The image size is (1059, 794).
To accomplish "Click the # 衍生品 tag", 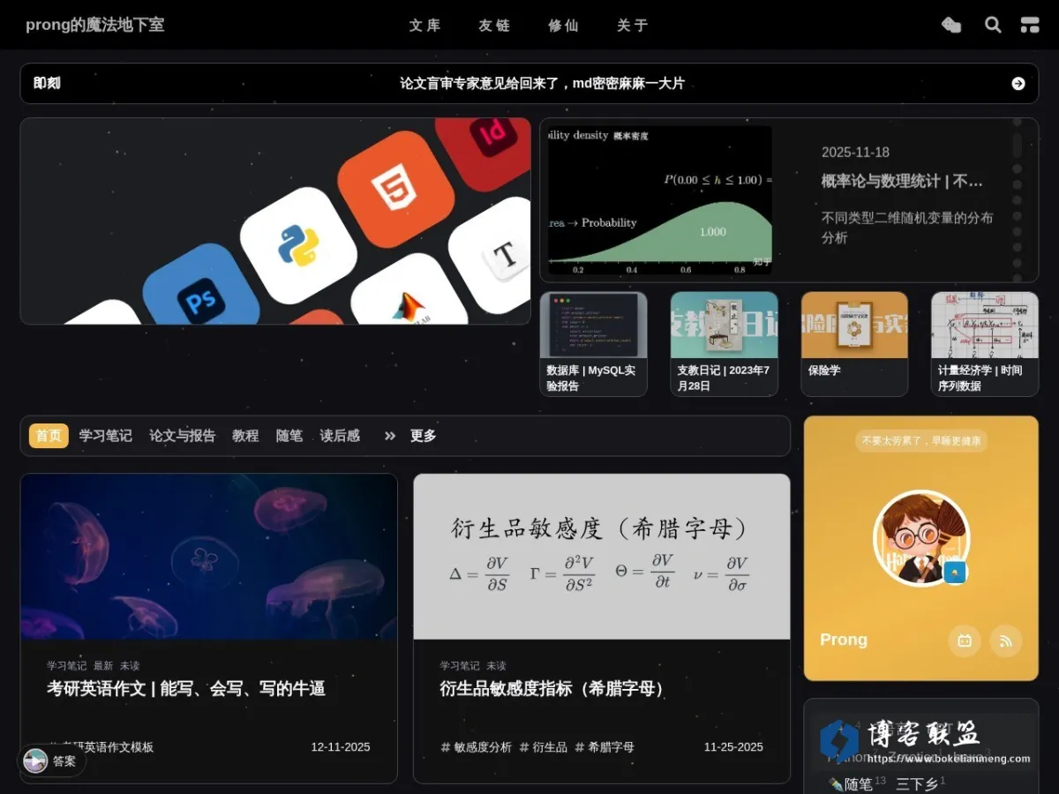I will [x=544, y=747].
